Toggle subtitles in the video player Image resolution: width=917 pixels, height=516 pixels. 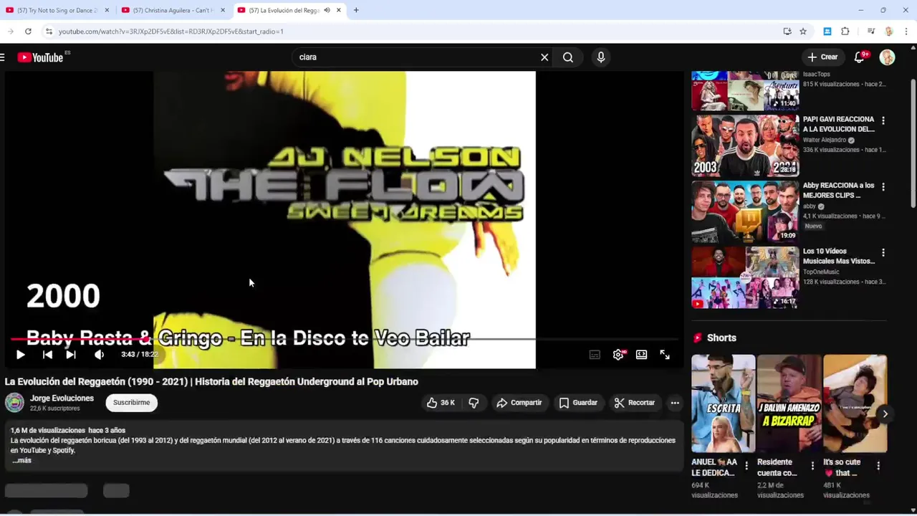(595, 355)
